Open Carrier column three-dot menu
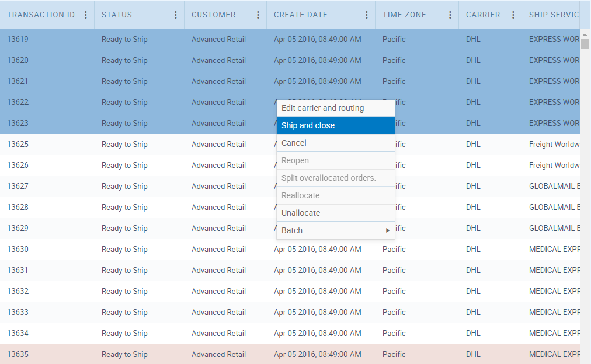The image size is (591, 364). (x=513, y=15)
